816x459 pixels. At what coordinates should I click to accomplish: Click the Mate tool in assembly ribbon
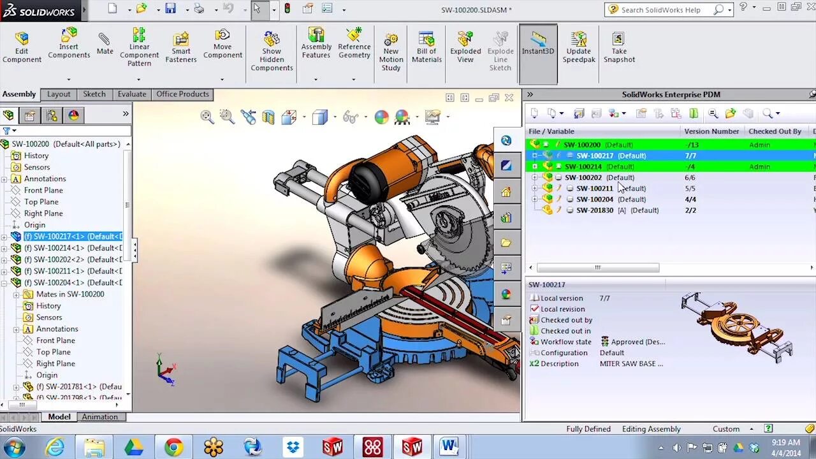105,43
